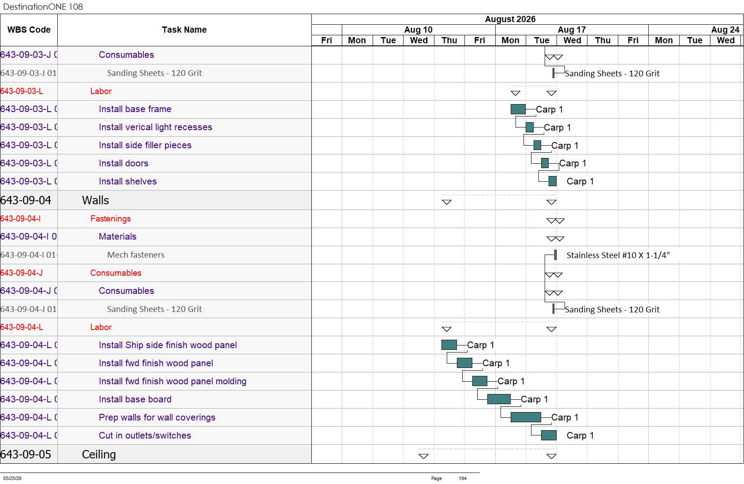Click the Install Ship side finish wood panel bar
The height and width of the screenshot is (484, 744).
click(449, 345)
